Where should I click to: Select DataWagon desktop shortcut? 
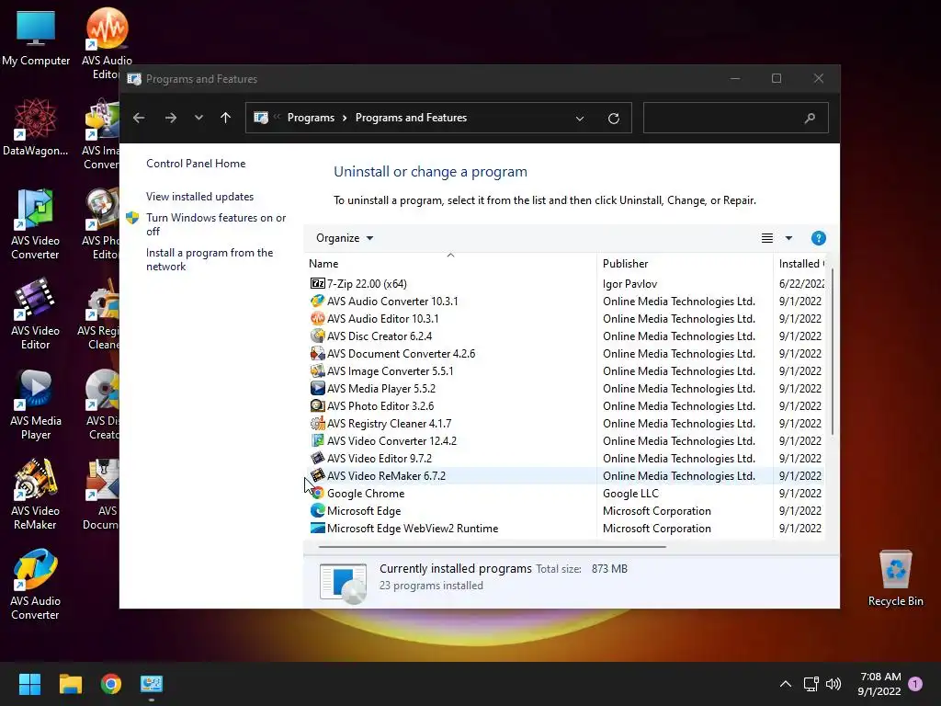[x=36, y=128]
